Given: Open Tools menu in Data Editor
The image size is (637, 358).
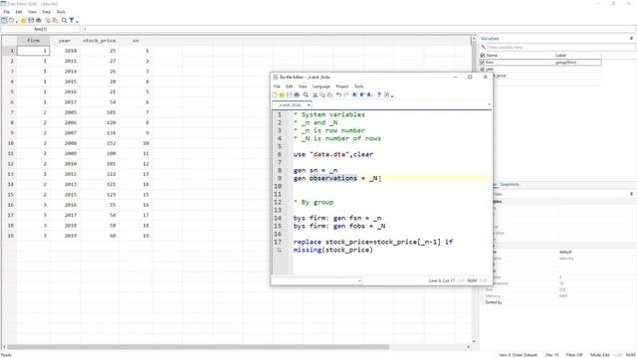Looking at the screenshot, I should pos(61,12).
